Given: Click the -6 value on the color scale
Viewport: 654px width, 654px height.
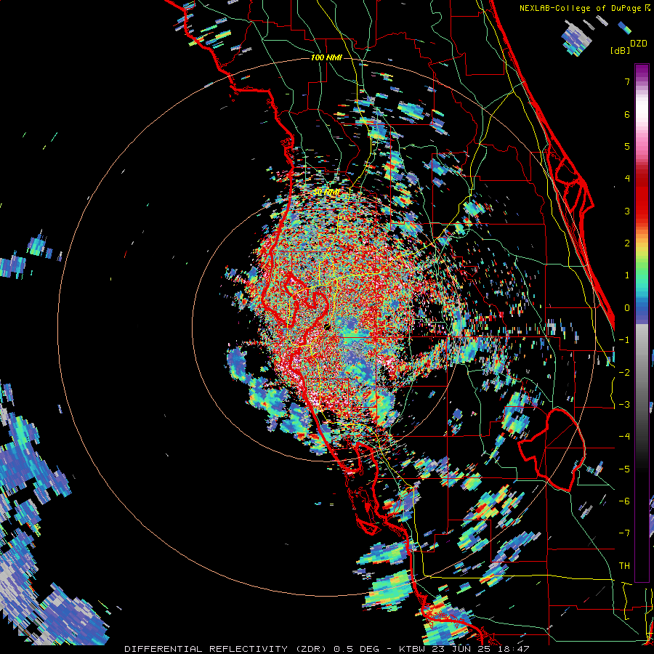Looking at the screenshot, I should pos(624,501).
